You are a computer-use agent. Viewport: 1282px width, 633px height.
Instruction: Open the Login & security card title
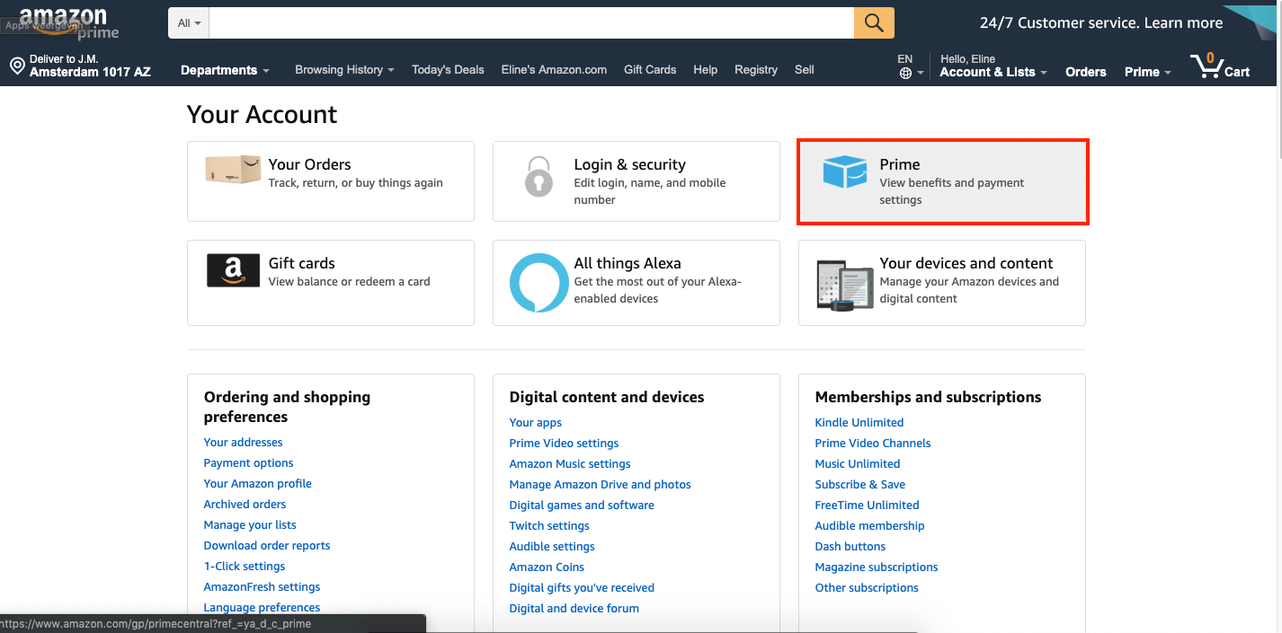coord(630,164)
